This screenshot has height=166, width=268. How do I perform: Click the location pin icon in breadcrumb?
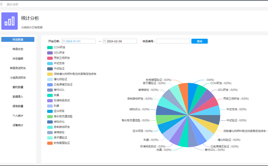2,4
